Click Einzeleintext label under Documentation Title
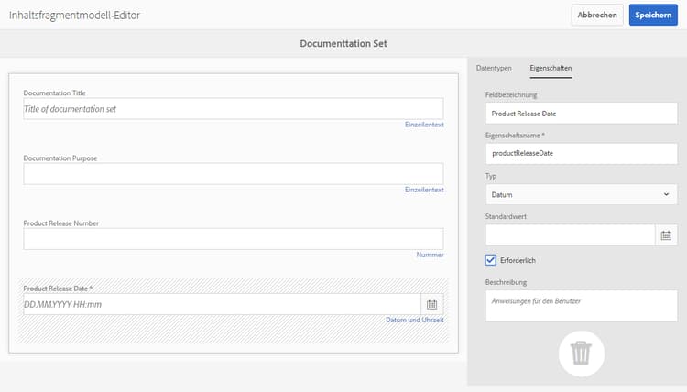The height and width of the screenshot is (392, 687). pos(424,125)
